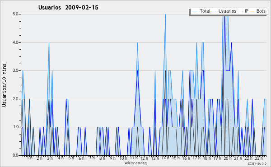Click the "Total" legend label

pyautogui.click(x=205, y=11)
